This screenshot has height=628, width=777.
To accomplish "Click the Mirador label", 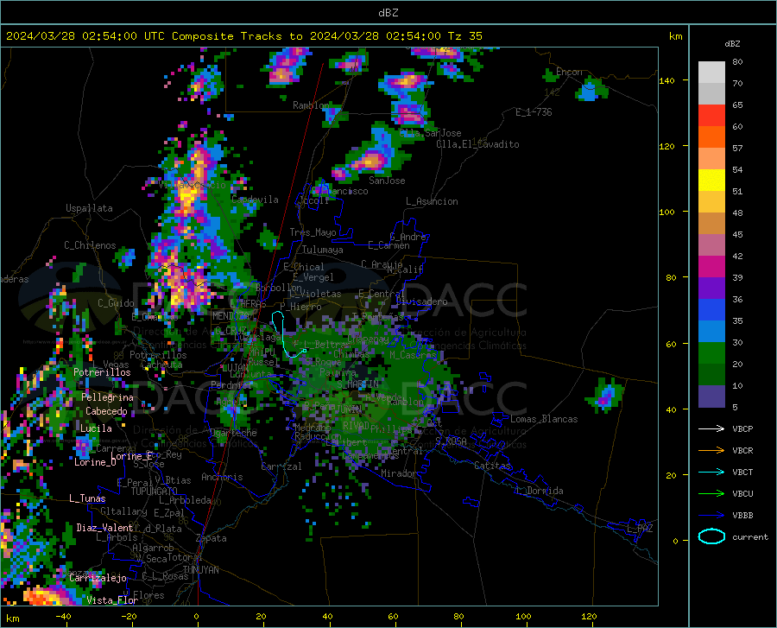I will [399, 473].
